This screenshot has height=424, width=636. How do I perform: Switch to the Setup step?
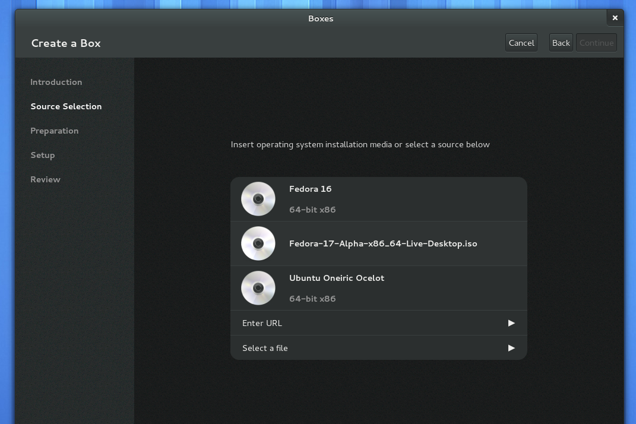[43, 156]
